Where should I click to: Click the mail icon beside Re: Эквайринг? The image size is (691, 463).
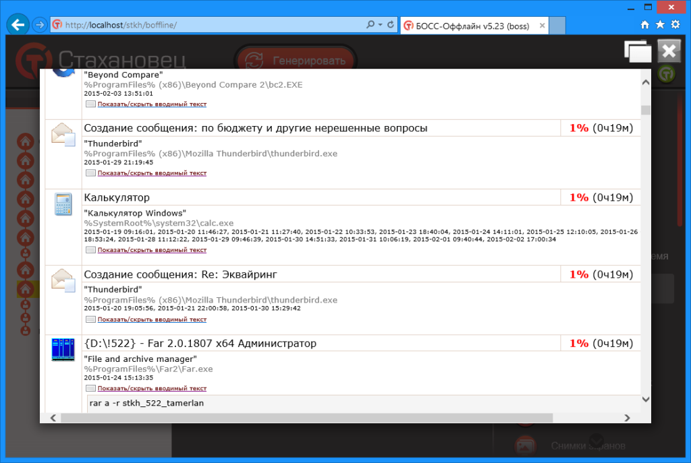(63, 280)
